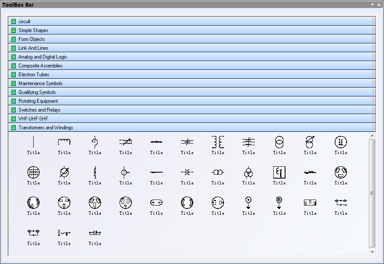This screenshot has width=384, height=264.
Task: Collapse the Transformers and Windings category
Action: tap(45, 128)
